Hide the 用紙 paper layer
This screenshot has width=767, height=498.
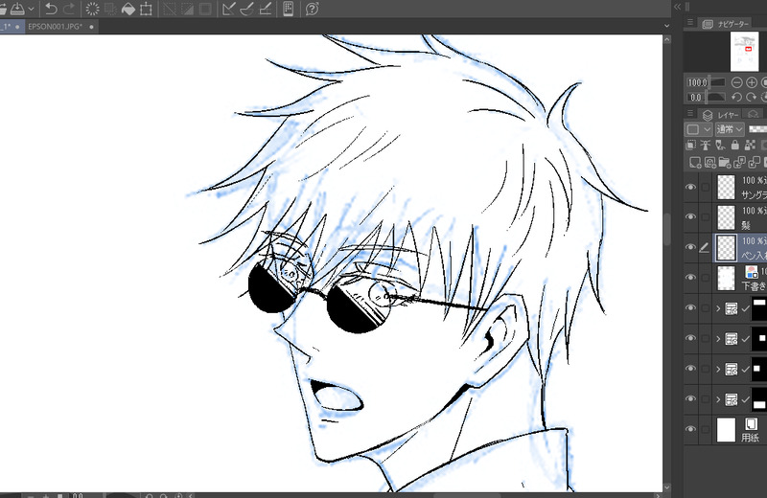click(690, 430)
